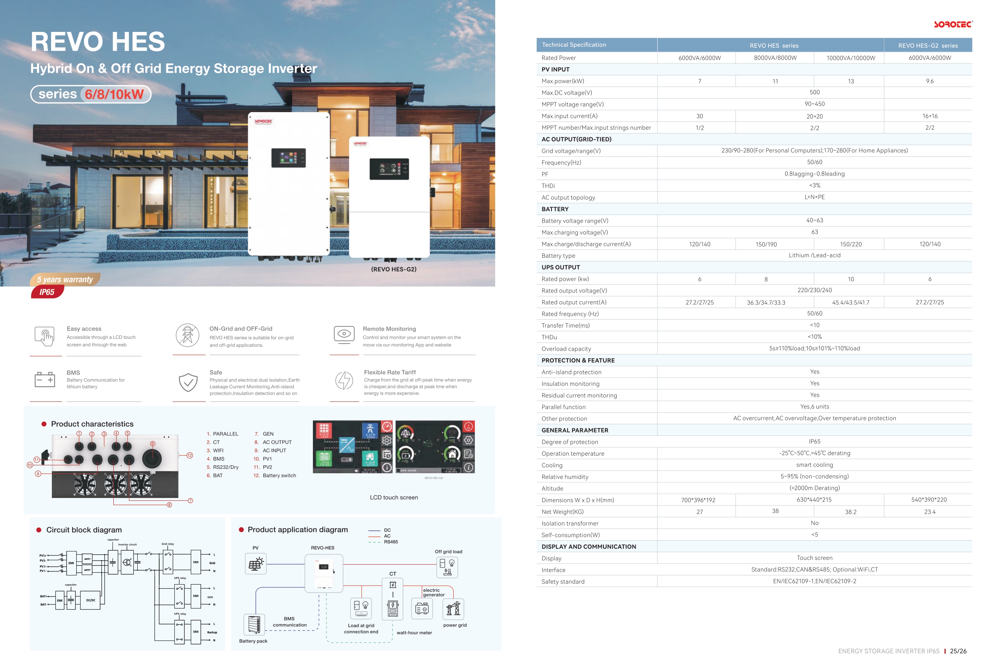
Task: Click the Overload capacity value
Action: pyautogui.click(x=814, y=348)
